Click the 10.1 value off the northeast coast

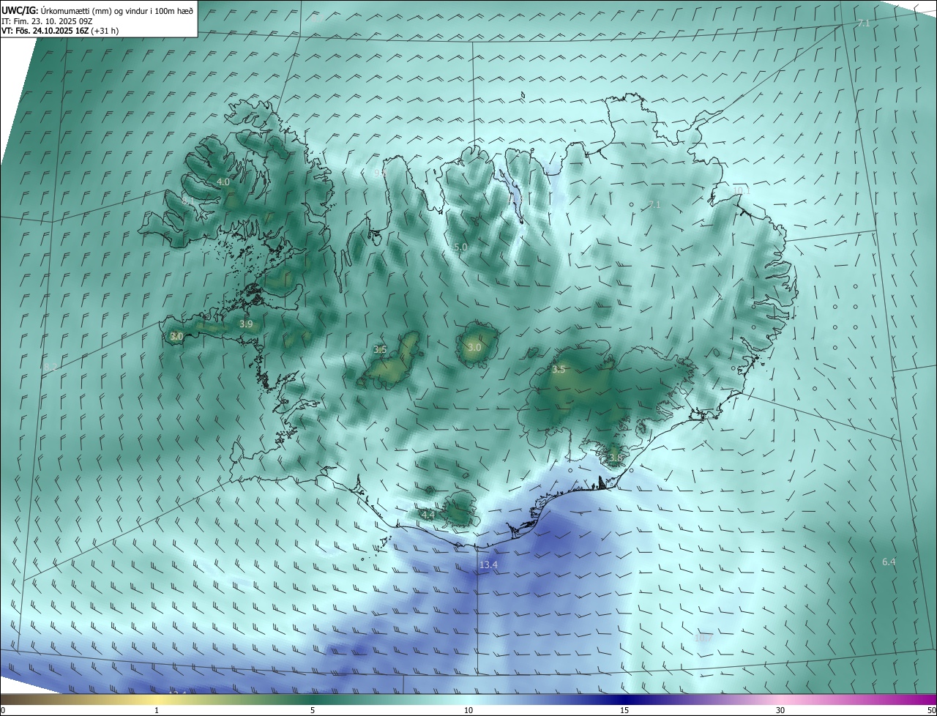[742, 190]
